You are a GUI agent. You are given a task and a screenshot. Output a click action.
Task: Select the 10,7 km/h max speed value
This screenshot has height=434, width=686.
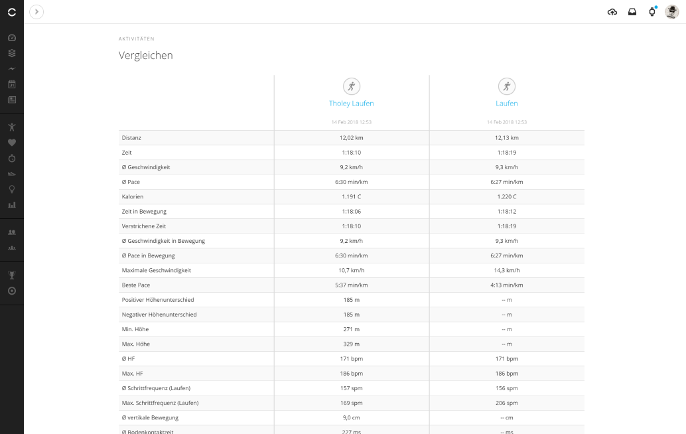tap(352, 270)
